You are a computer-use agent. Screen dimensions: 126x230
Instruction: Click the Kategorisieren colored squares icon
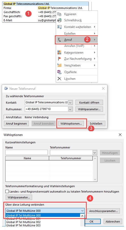[x=59, y=52]
